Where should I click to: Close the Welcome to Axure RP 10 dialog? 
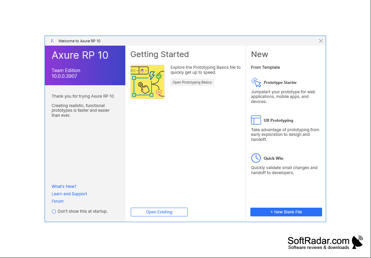tap(321, 41)
